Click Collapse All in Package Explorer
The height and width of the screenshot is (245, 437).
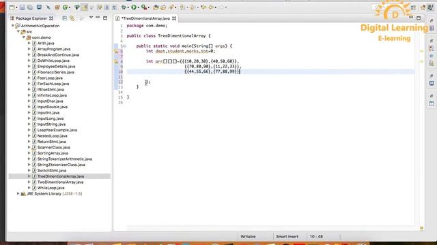click(65, 18)
